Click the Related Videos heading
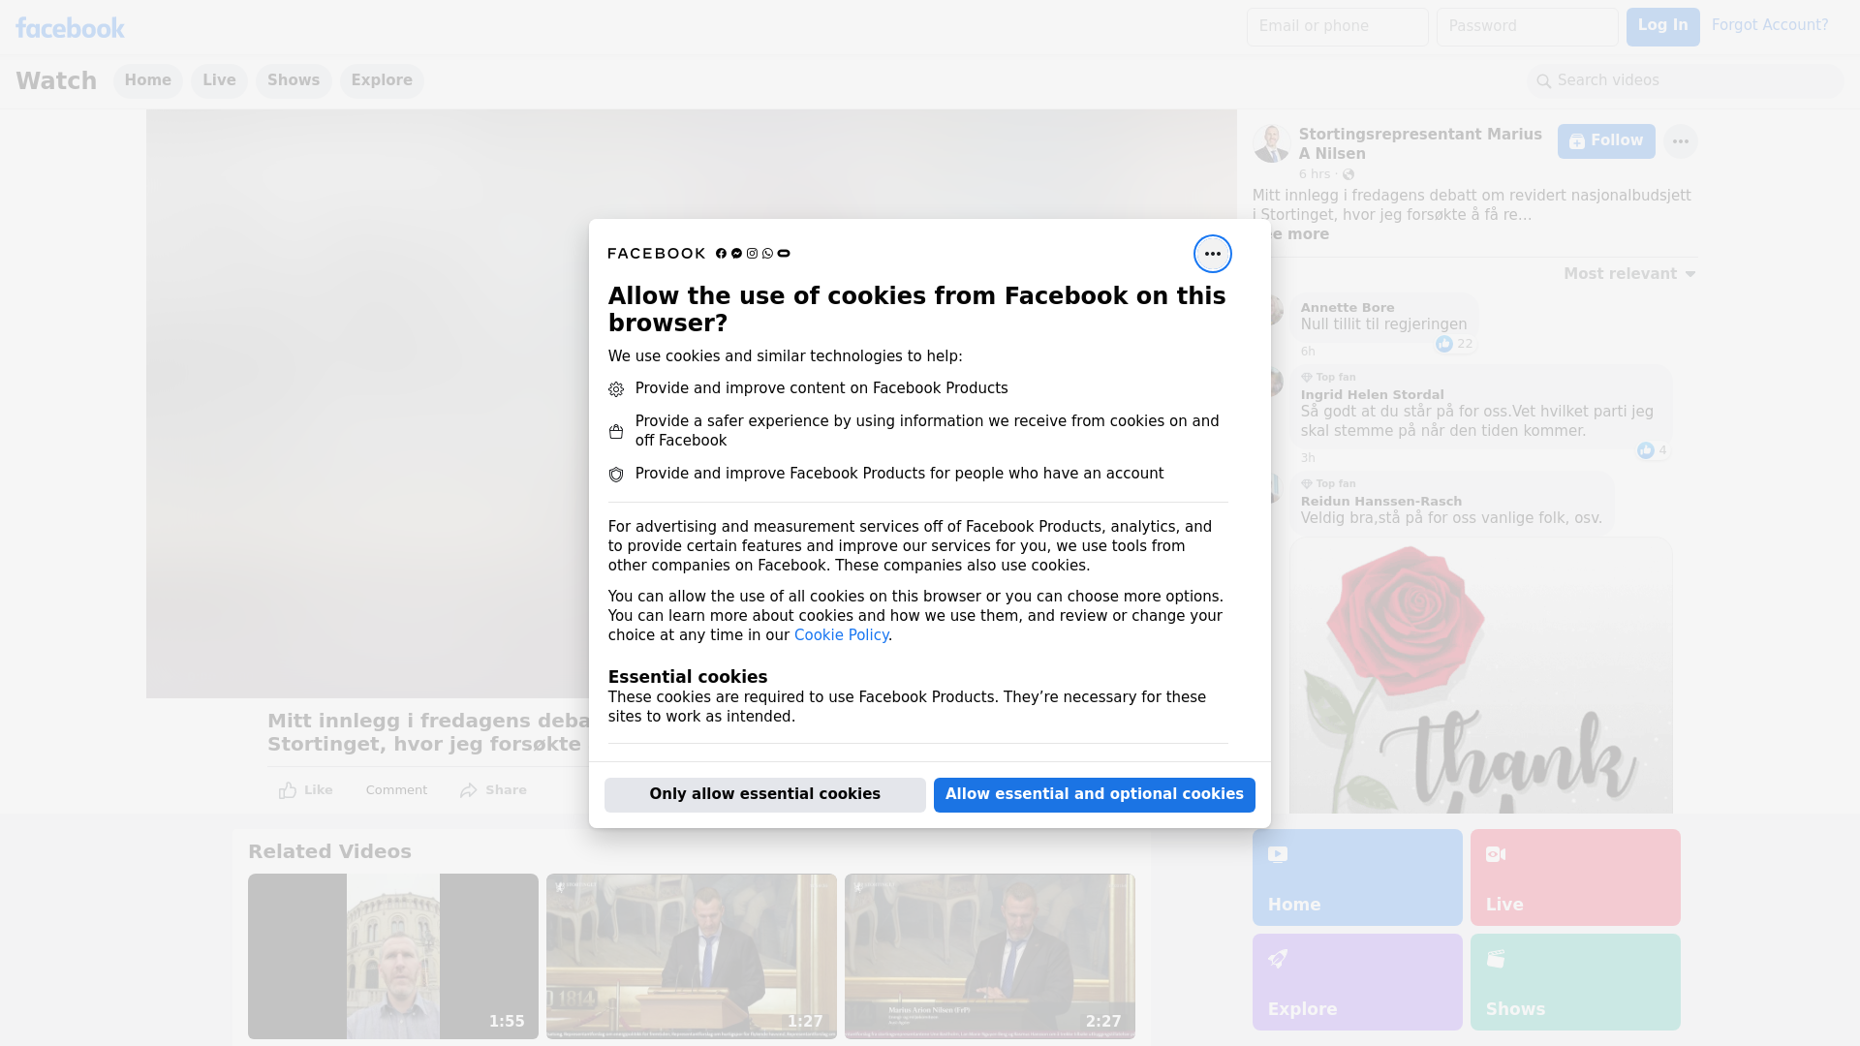 pyautogui.click(x=329, y=852)
